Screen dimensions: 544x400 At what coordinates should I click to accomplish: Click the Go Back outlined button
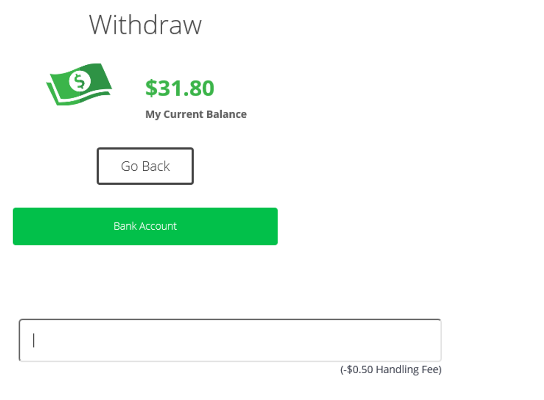pyautogui.click(x=145, y=166)
